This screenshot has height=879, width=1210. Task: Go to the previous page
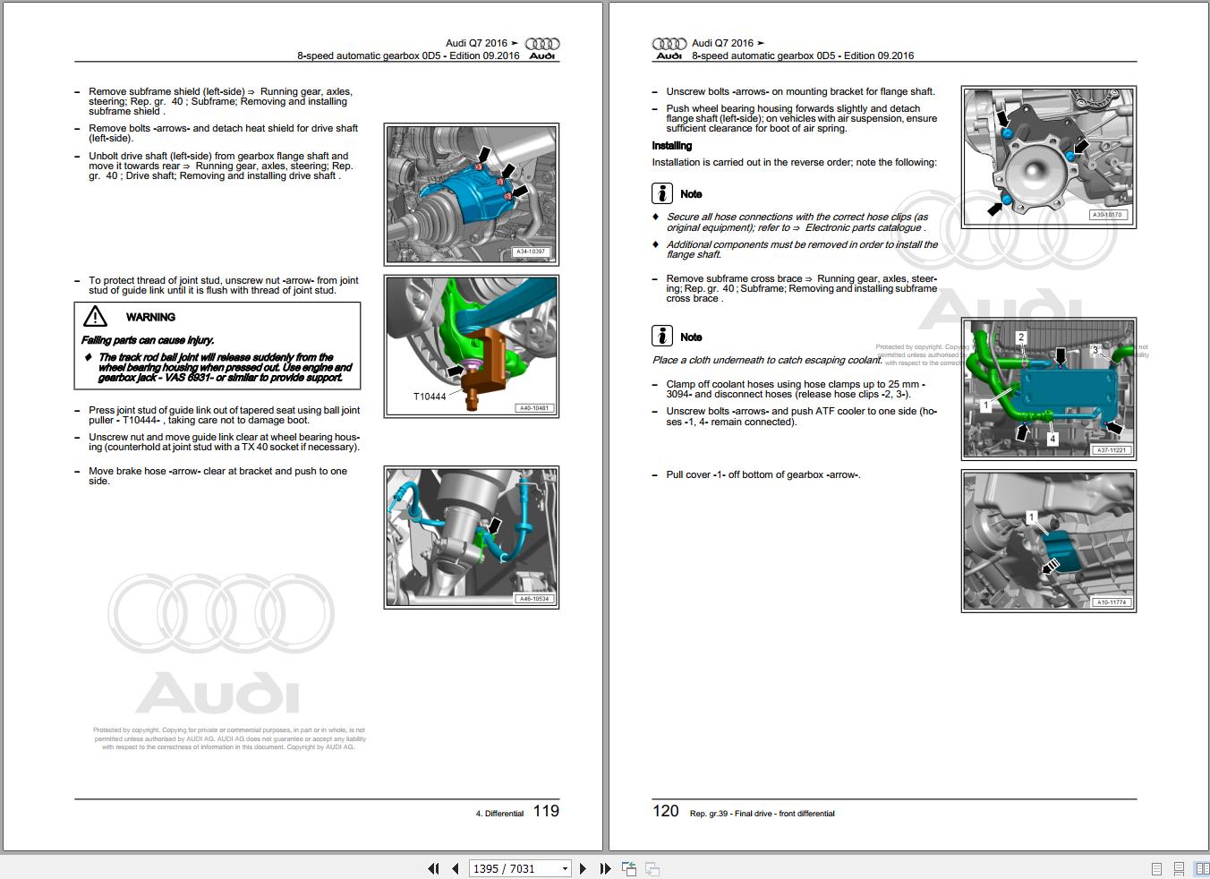456,868
